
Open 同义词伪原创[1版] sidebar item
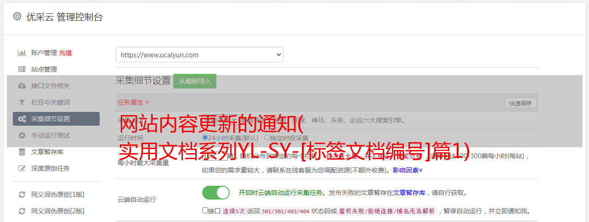click(x=57, y=194)
